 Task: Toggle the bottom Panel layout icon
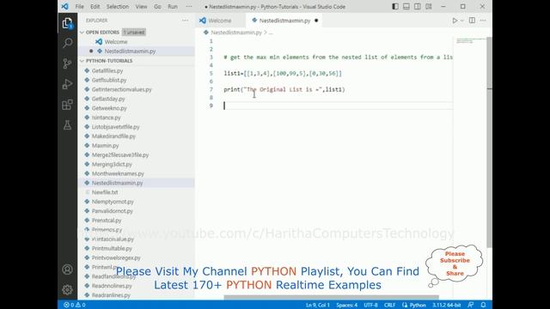point(406,6)
